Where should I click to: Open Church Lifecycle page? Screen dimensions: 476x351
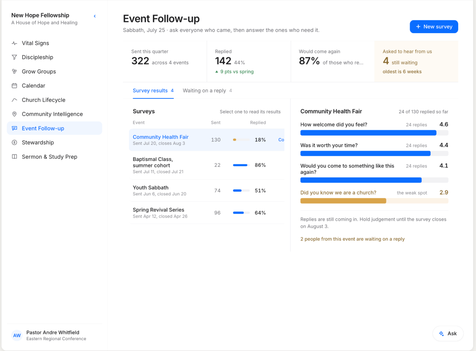pyautogui.click(x=54, y=100)
